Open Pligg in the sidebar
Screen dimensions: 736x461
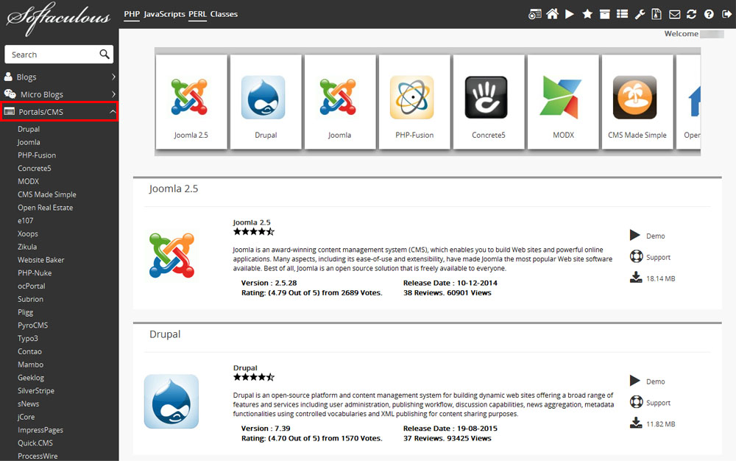click(x=25, y=312)
